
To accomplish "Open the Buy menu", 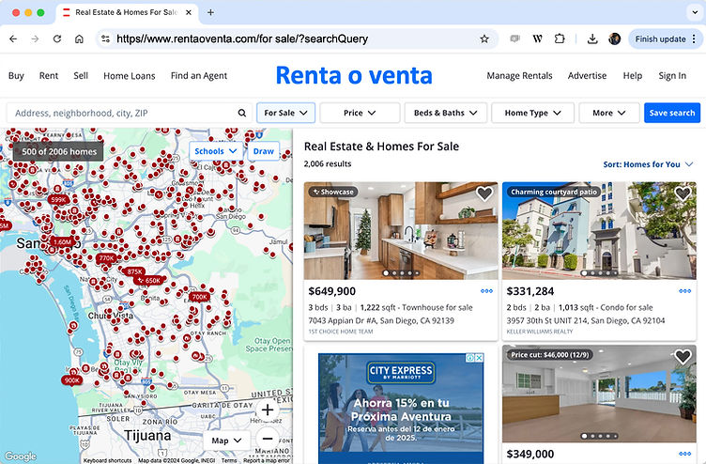I will pos(16,76).
